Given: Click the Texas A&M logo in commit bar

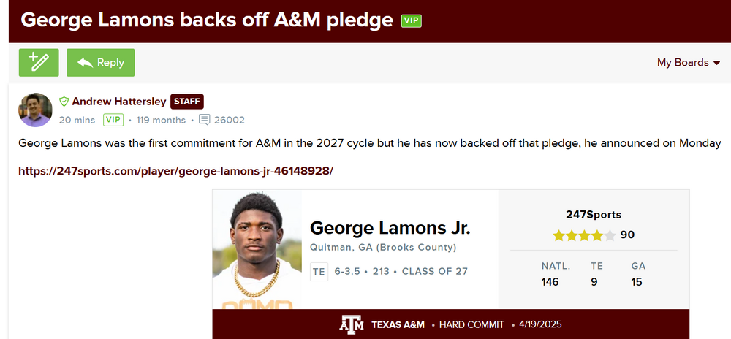Looking at the screenshot, I should [x=351, y=324].
